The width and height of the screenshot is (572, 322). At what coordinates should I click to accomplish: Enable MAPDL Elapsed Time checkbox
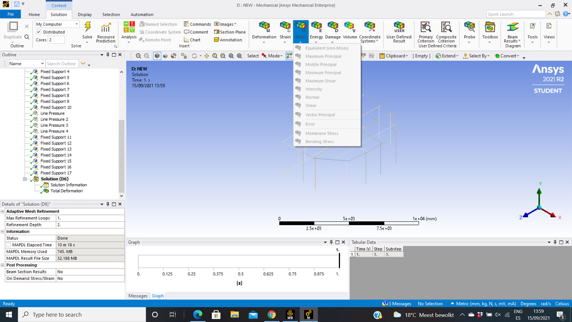[x=9, y=245]
